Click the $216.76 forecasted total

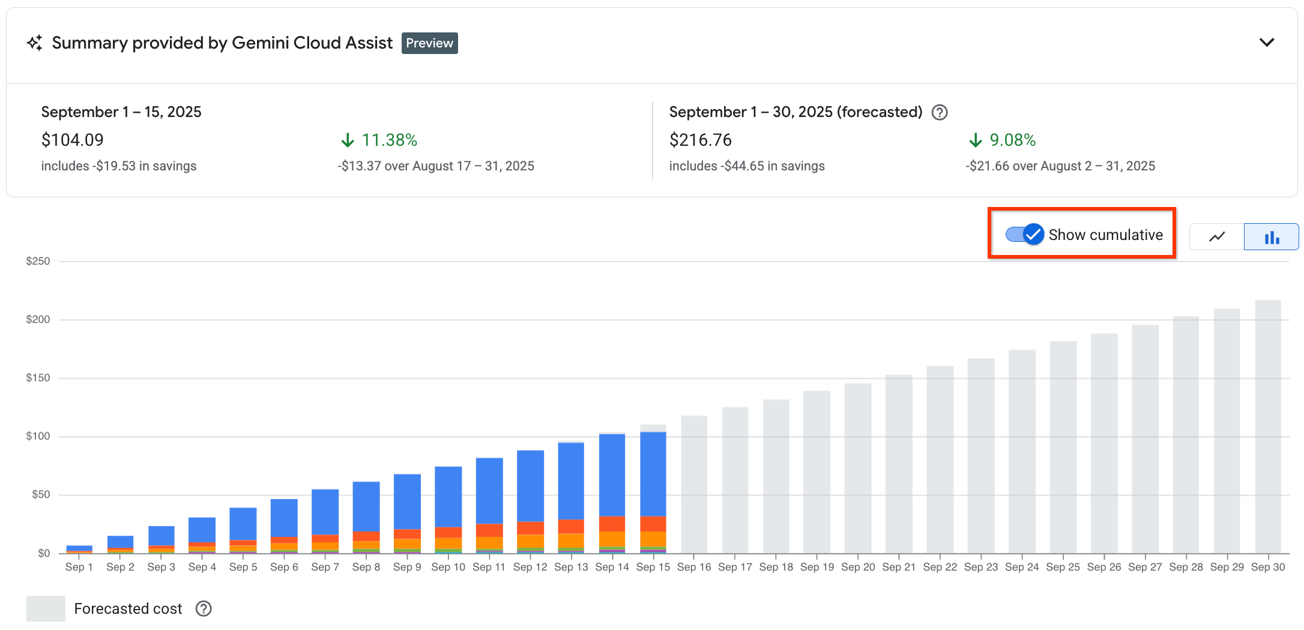[700, 140]
